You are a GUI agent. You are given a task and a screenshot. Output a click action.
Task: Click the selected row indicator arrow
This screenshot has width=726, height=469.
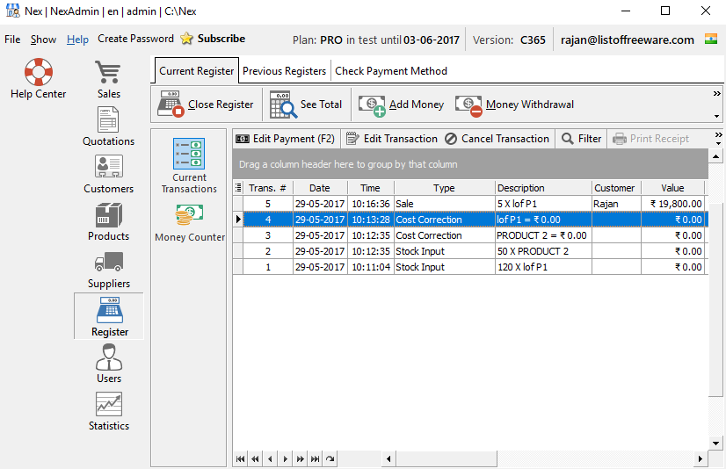point(238,220)
